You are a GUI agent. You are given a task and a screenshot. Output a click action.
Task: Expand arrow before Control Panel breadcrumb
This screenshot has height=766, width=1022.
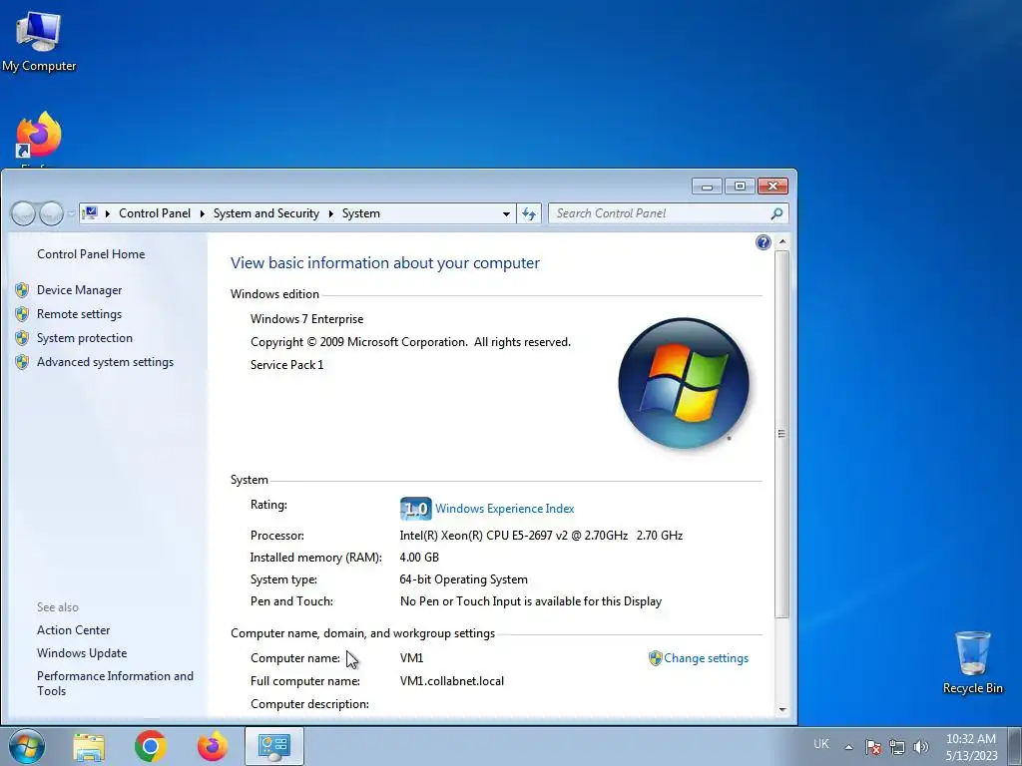coord(108,213)
